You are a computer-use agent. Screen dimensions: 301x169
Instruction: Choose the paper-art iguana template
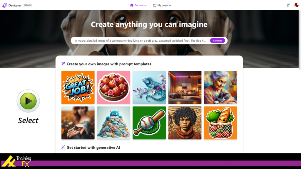click(149, 87)
